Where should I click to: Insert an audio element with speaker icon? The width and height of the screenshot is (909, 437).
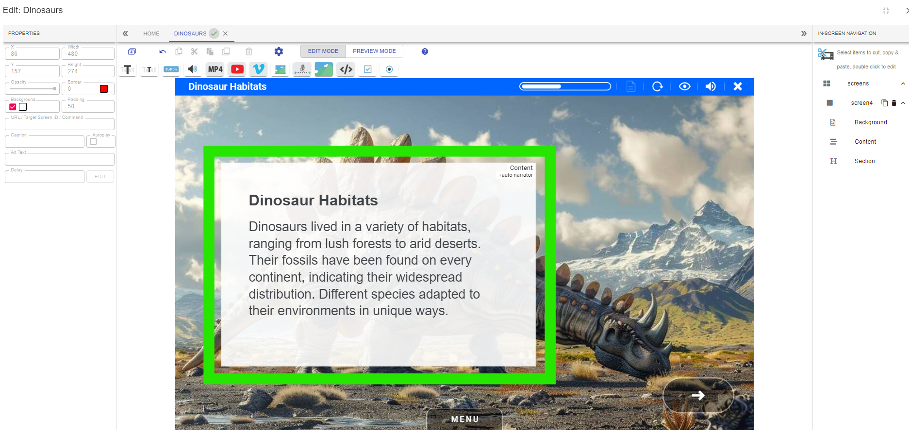[193, 69]
